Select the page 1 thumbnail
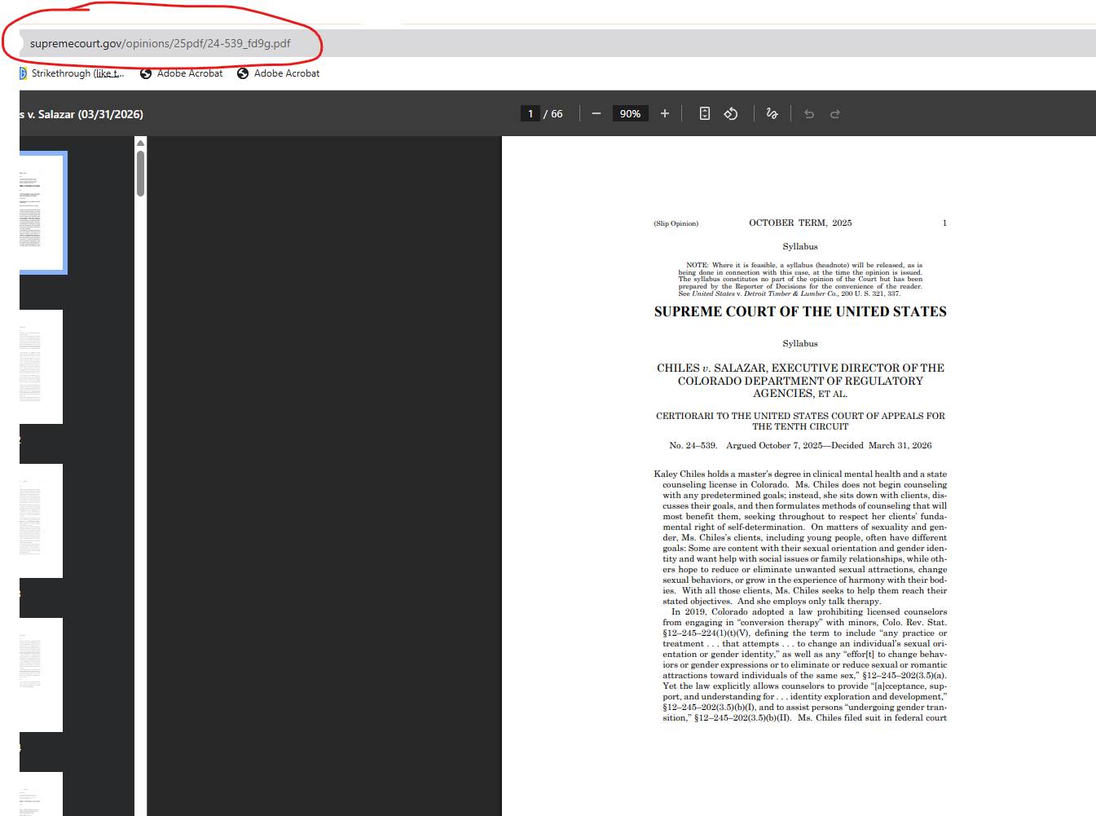 click(41, 212)
